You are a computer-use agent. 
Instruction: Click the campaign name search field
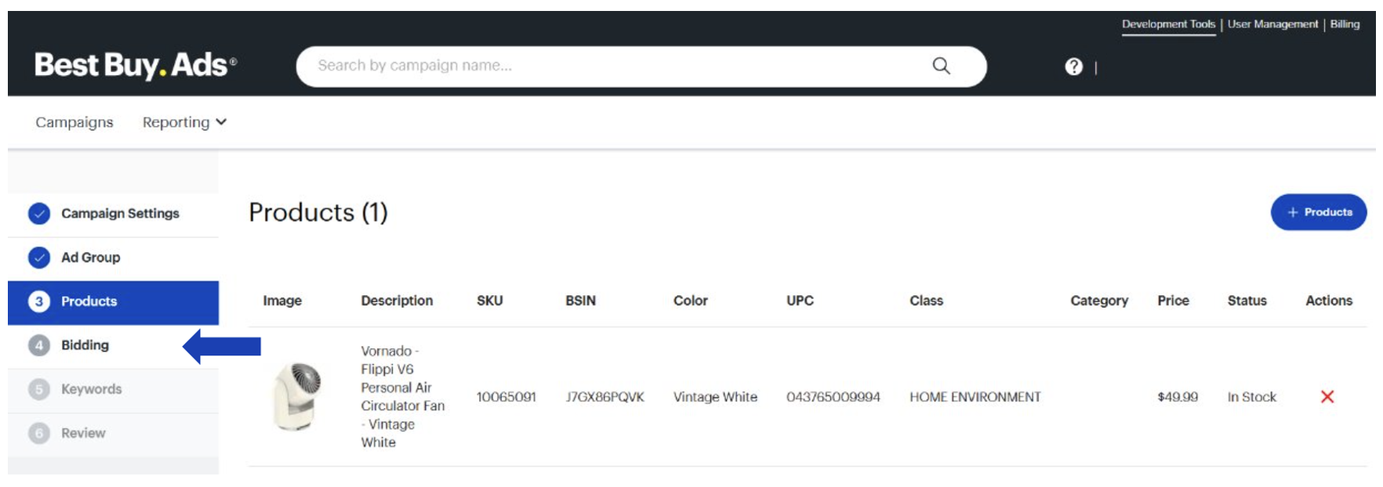(612, 66)
